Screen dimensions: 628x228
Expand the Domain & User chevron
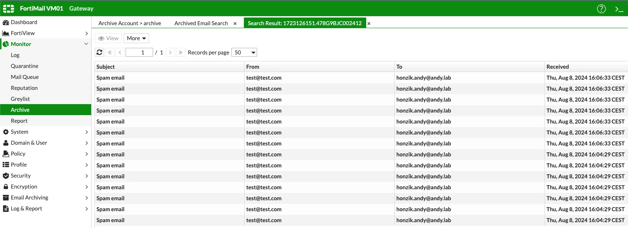tap(86, 143)
